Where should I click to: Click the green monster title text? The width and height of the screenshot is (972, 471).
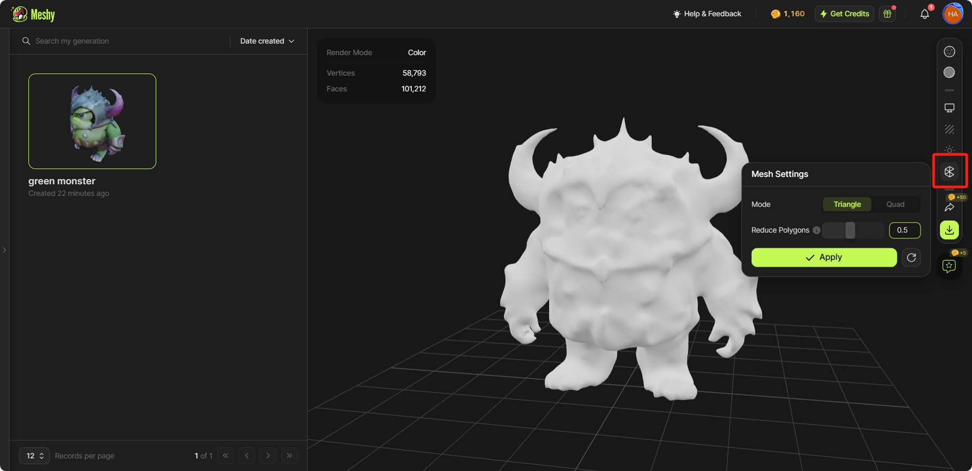pyautogui.click(x=62, y=181)
